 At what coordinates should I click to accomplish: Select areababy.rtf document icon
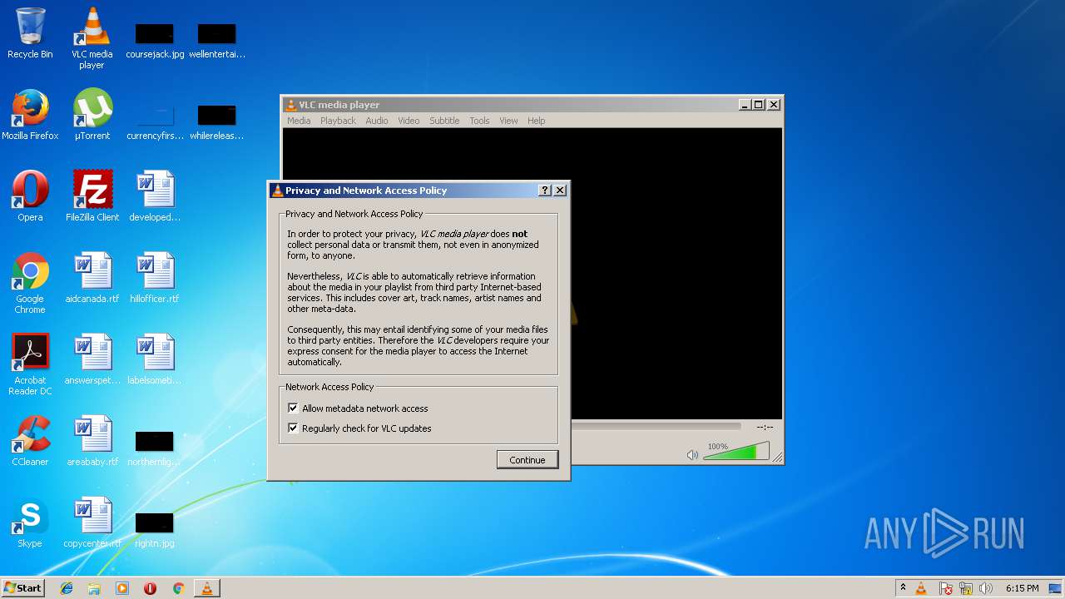point(92,441)
